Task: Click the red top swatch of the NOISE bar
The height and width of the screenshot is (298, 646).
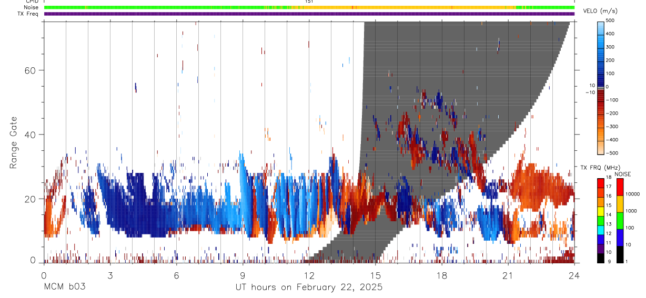Action: coord(620,187)
